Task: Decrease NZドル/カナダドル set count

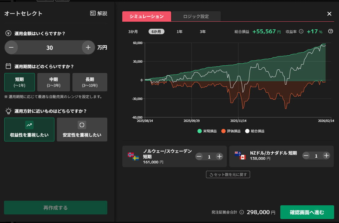Action: (306, 155)
